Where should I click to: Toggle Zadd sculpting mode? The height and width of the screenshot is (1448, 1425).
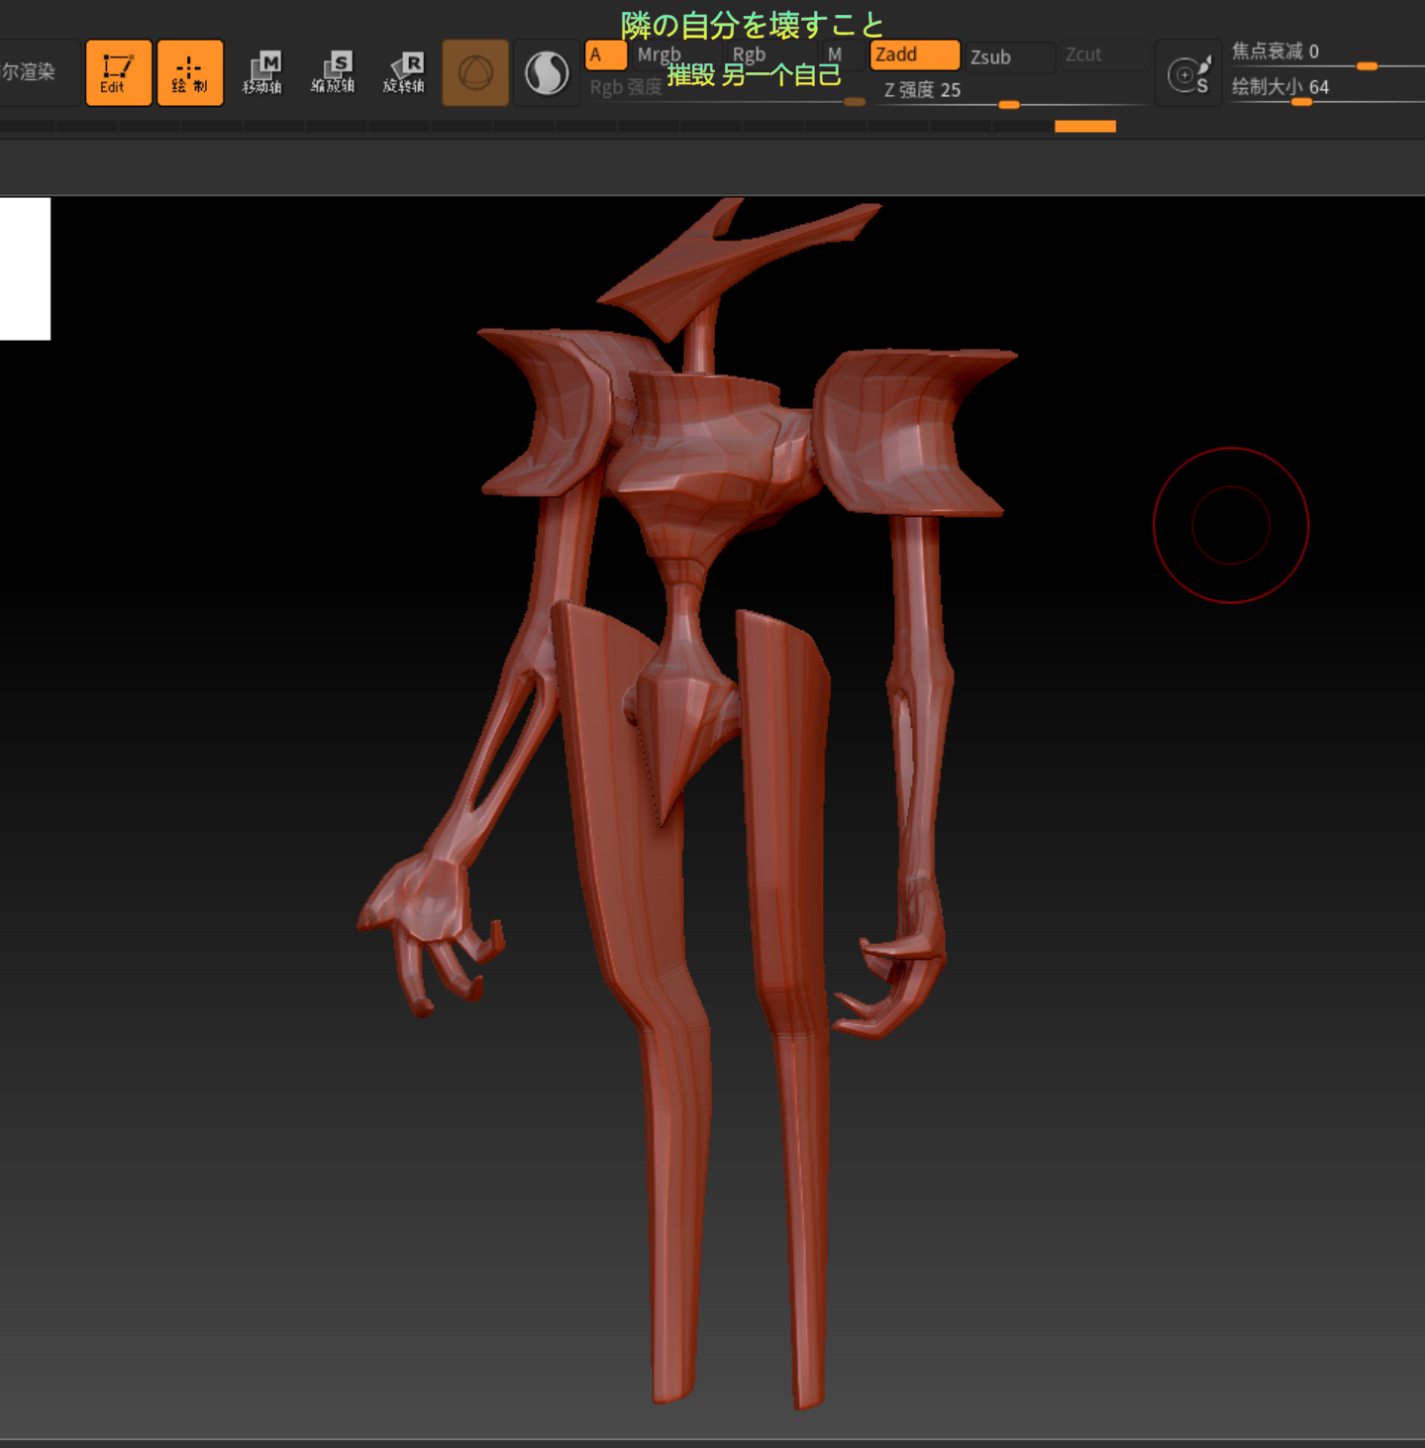coord(914,55)
